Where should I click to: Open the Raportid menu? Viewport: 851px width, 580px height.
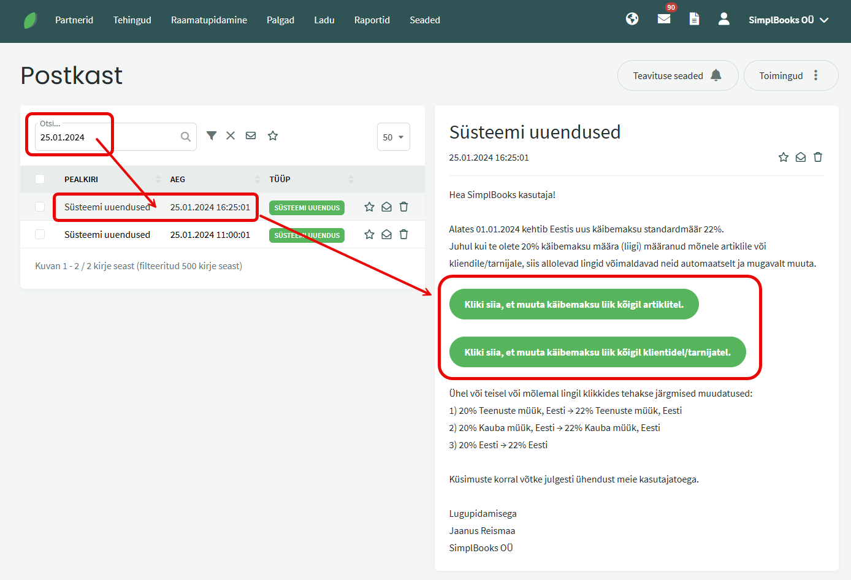tap(372, 20)
